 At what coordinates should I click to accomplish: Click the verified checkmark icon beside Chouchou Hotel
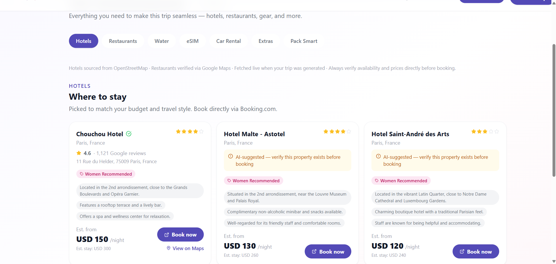[129, 134]
